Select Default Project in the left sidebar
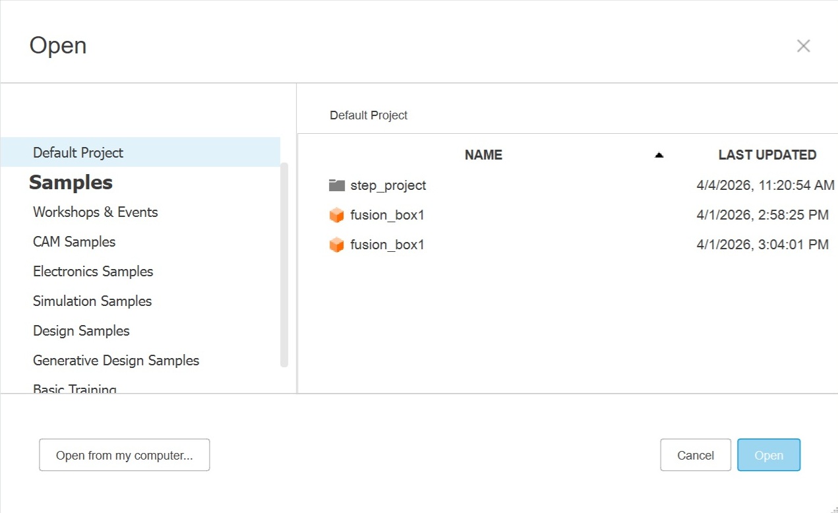Screen dimensions: 838x513 [78, 152]
